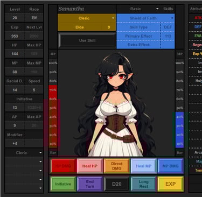Select the HP value 144
Screen dimensions: 202x197
pos(15,54)
